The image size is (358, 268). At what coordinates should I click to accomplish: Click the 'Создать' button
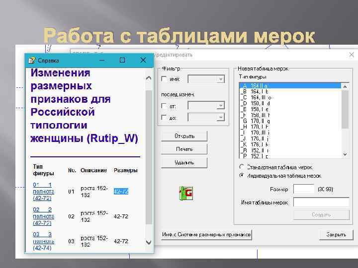321,215
